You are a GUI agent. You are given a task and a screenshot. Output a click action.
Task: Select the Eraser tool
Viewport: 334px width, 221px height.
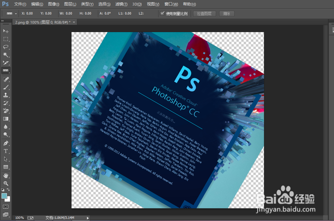coord(6,111)
